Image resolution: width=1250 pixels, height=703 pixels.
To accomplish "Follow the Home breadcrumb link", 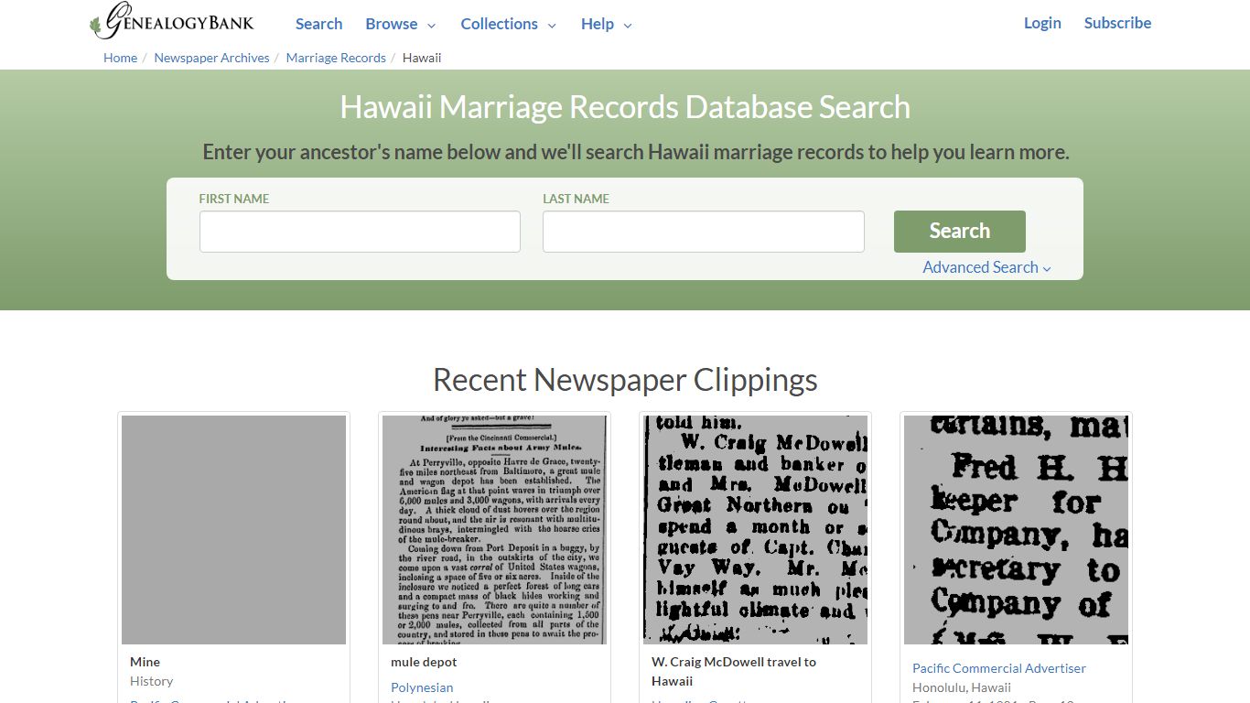I will click(x=120, y=58).
